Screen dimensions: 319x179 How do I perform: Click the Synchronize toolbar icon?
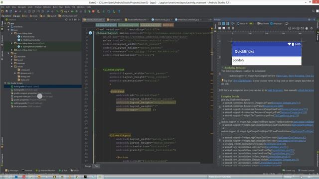click(x=10, y=11)
